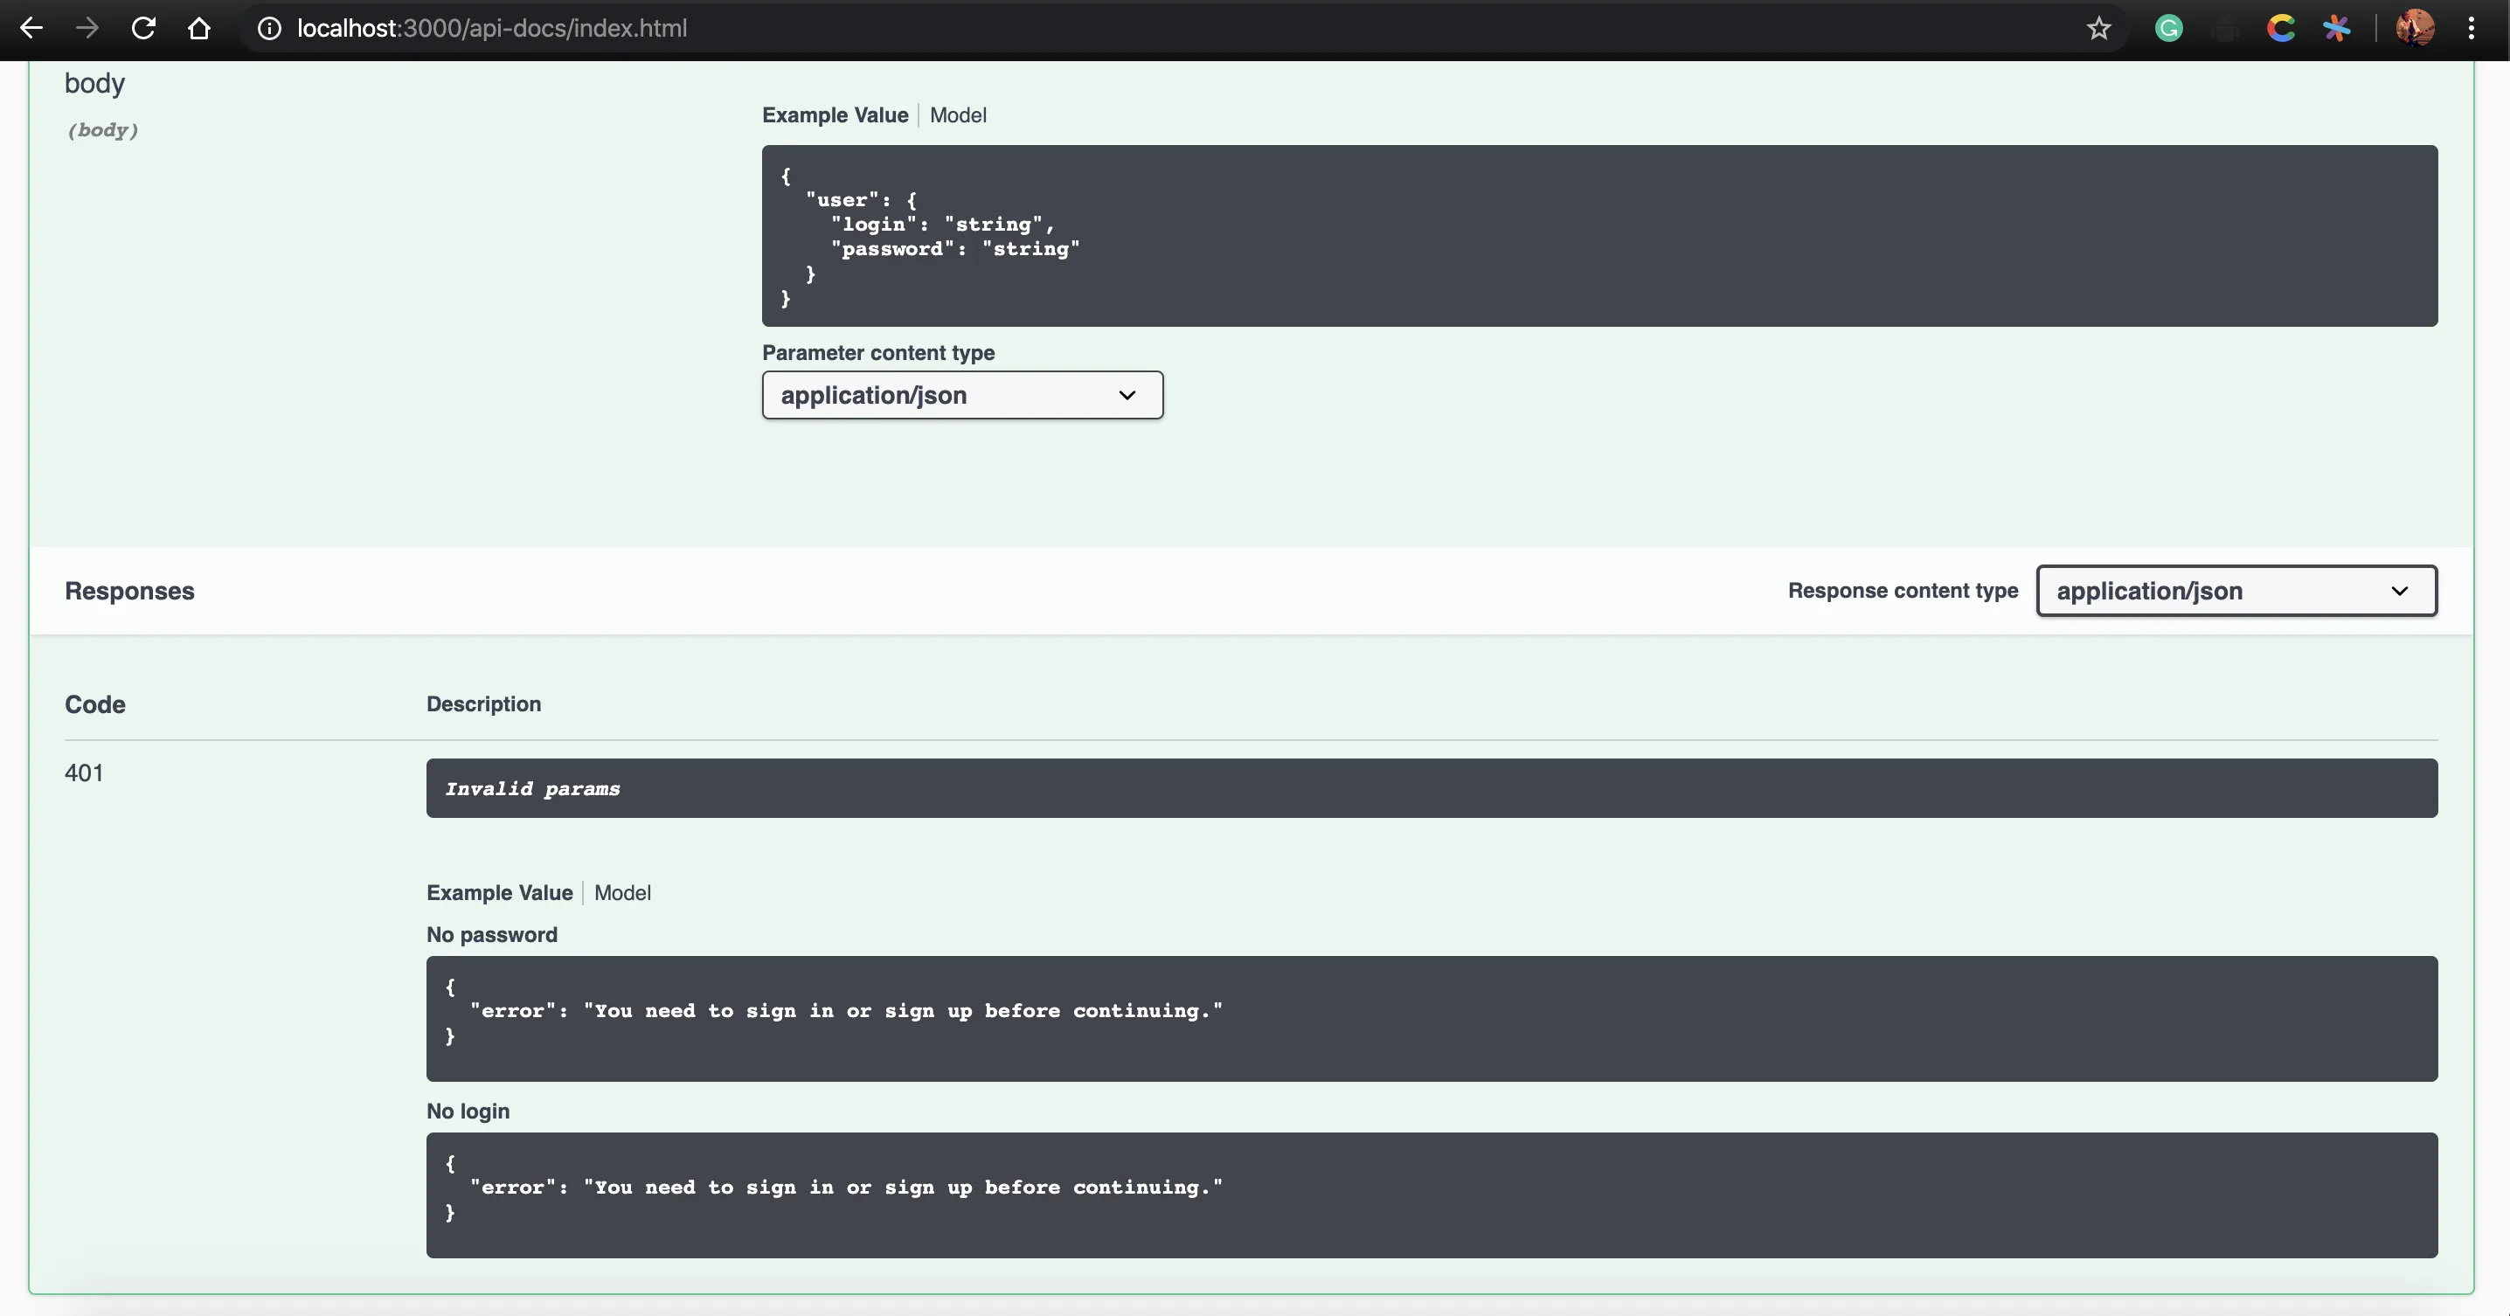This screenshot has height=1316, width=2510.
Task: Select 401 response Example Value tab
Action: point(499,892)
